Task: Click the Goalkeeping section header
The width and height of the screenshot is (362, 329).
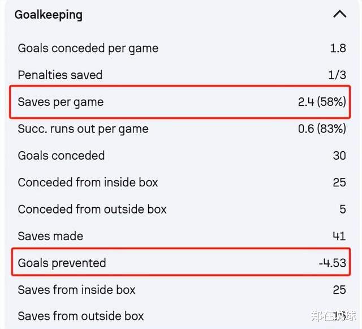Action: pyautogui.click(x=48, y=15)
